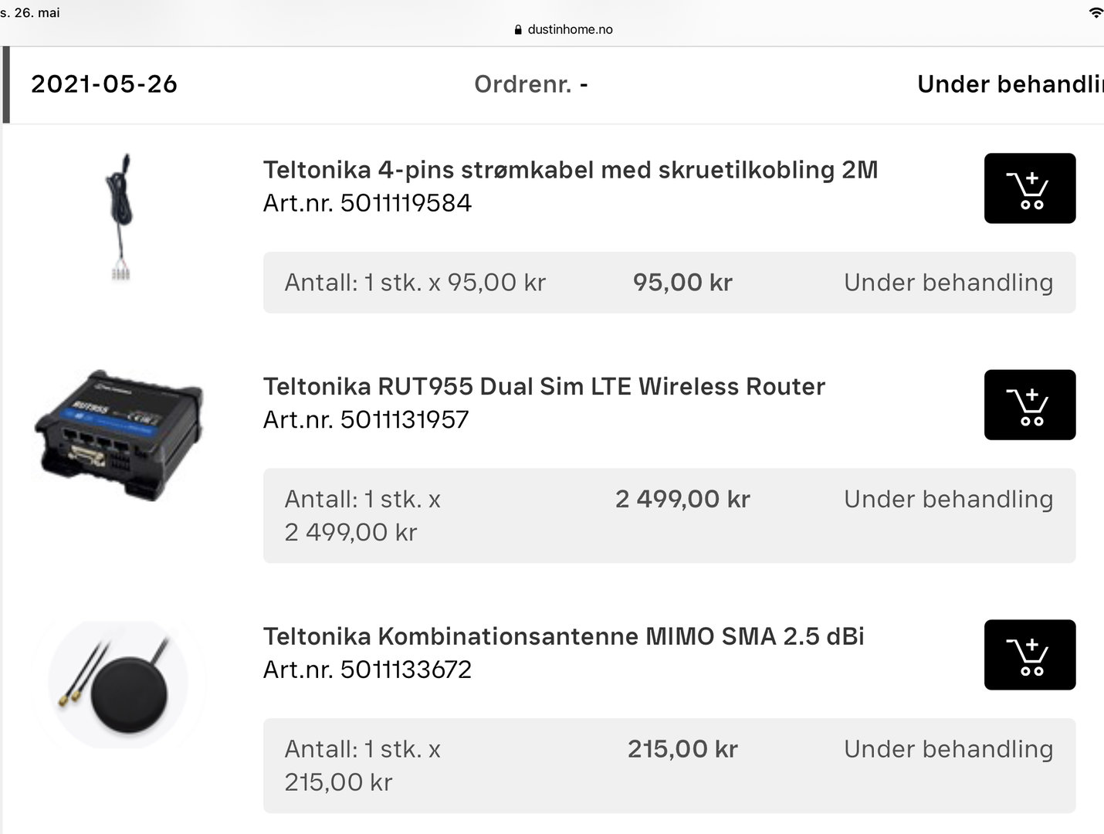Open the MIMO antenna product image
Viewport: 1104px width, 834px height.
click(119, 684)
